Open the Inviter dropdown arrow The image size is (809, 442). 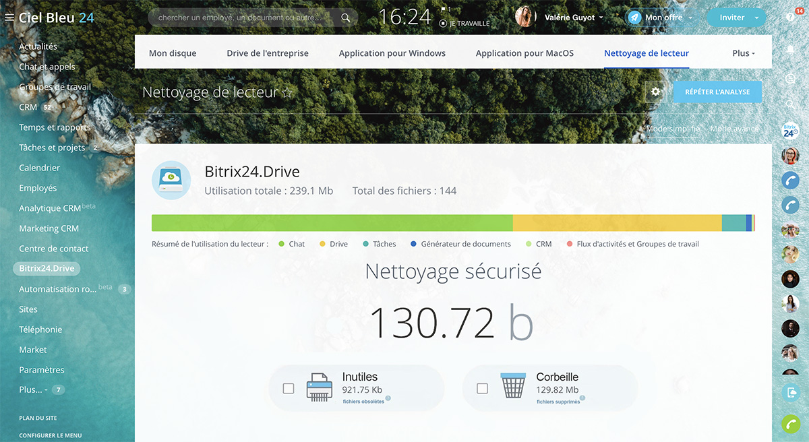[x=756, y=18]
